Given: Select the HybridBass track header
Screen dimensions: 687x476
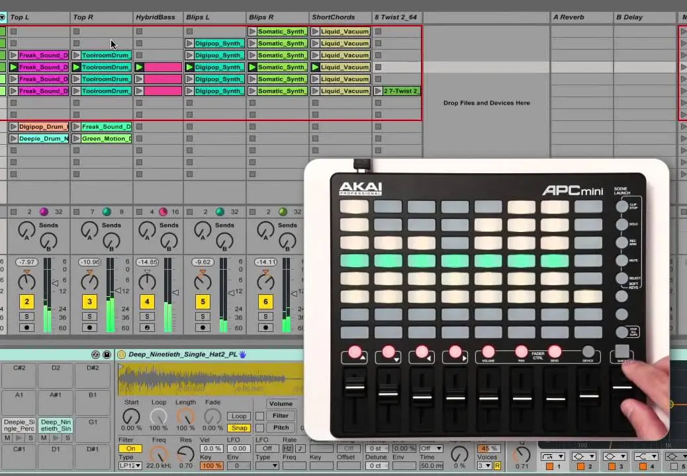Looking at the screenshot, I should tap(158, 17).
